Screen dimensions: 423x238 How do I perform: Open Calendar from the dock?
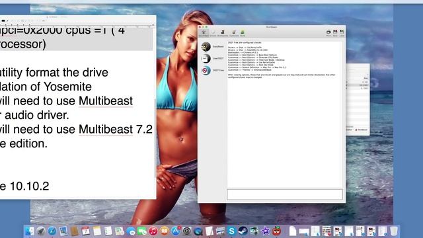[x=85, y=231]
